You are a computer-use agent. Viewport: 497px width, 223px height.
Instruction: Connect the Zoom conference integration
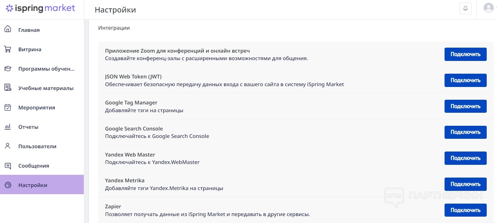pyautogui.click(x=465, y=54)
